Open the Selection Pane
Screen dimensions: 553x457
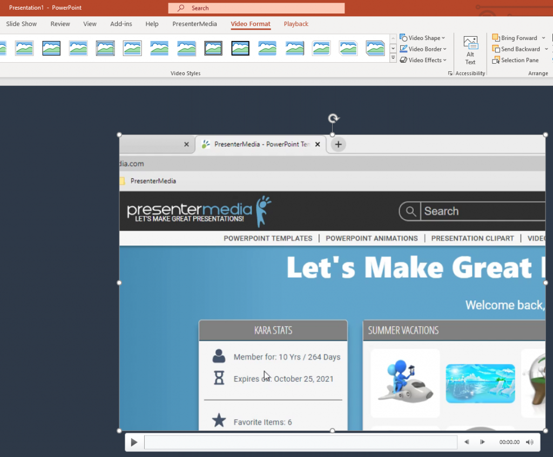pos(516,60)
